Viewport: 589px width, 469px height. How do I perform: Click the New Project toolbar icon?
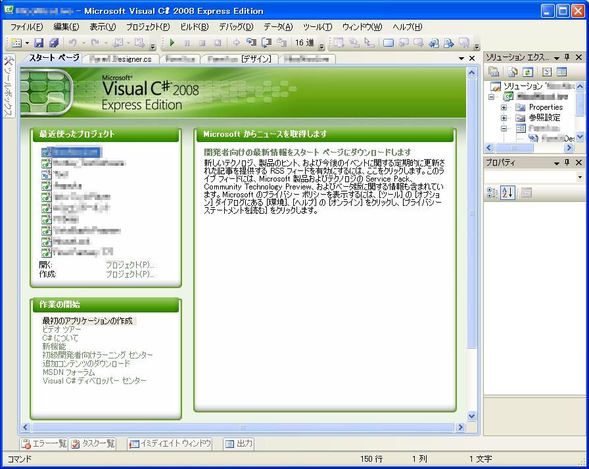(16, 43)
